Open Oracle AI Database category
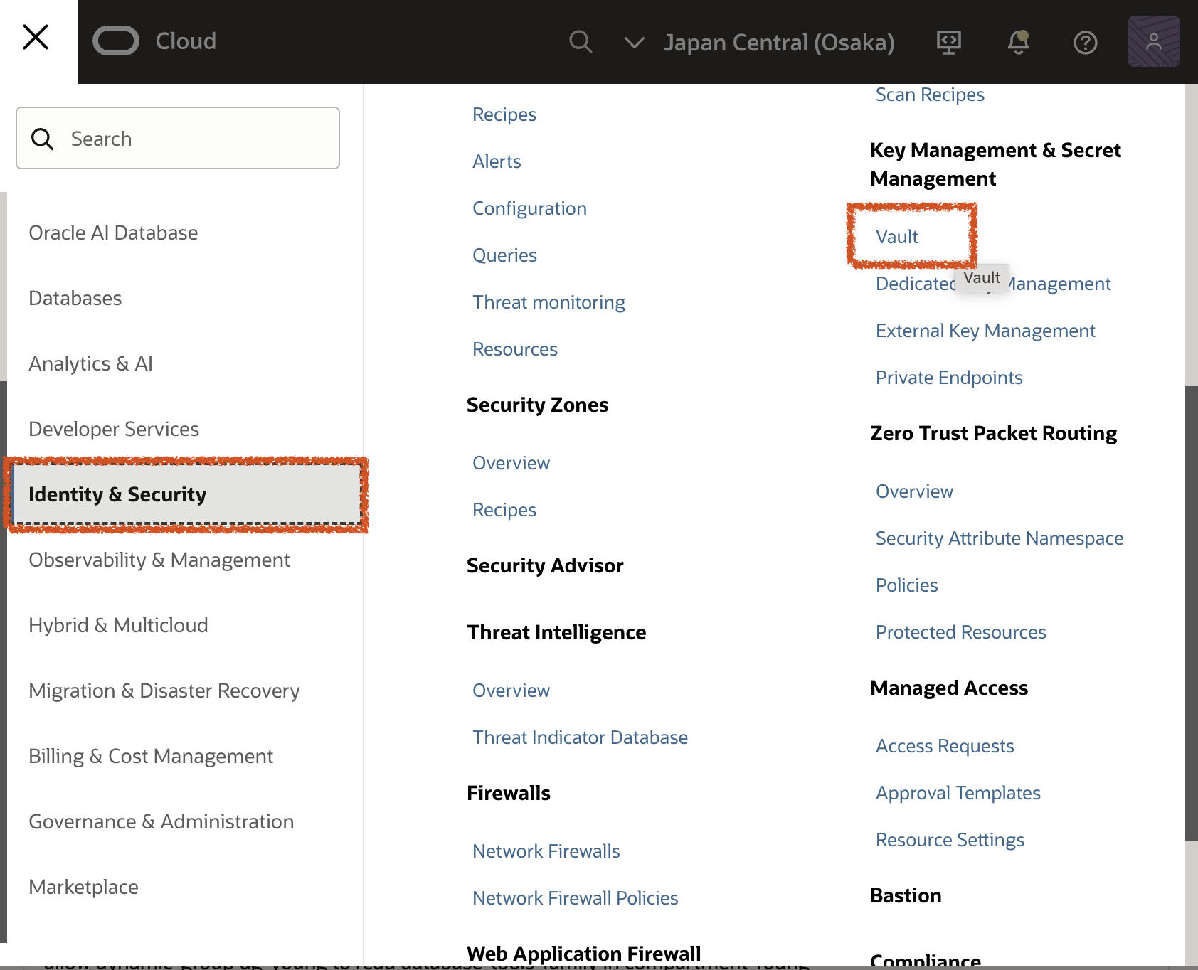The height and width of the screenshot is (970, 1198). 113,233
